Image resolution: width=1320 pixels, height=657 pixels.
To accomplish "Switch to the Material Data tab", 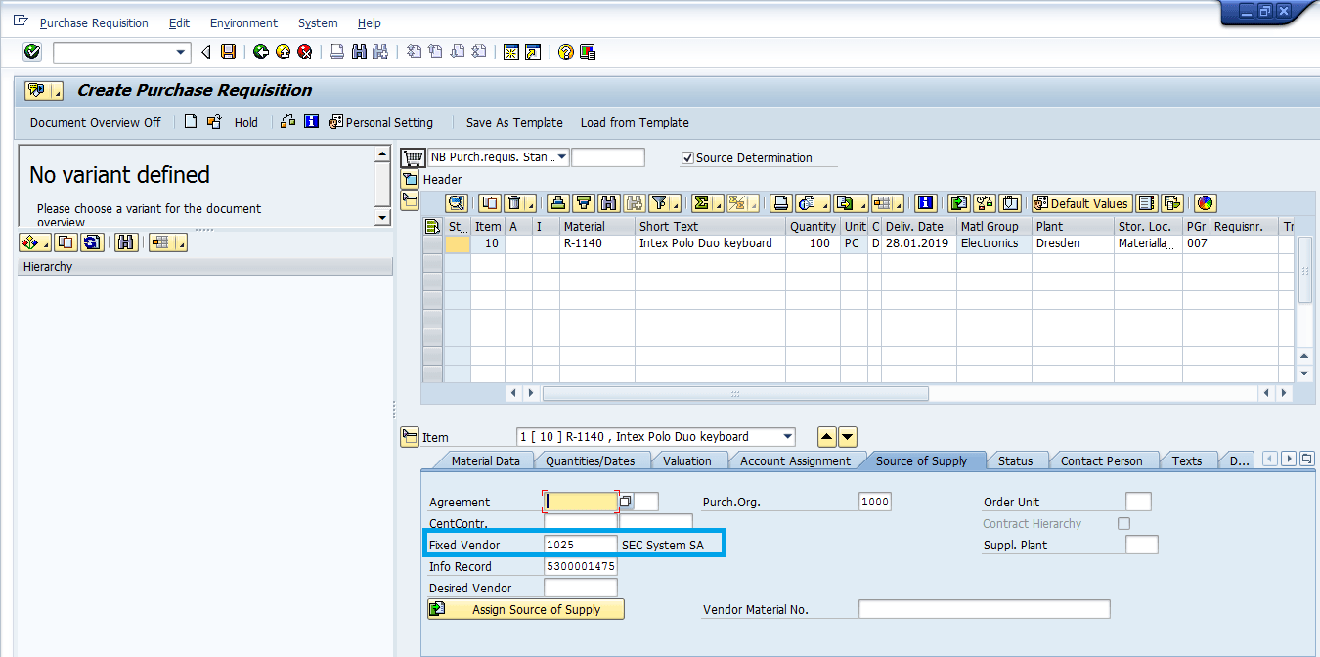I will tap(485, 460).
